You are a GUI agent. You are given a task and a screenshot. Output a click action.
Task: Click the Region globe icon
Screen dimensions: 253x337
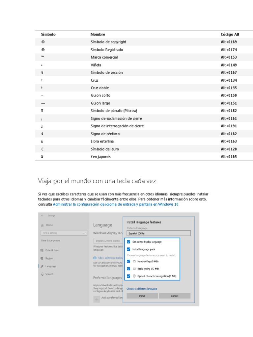click(42, 258)
